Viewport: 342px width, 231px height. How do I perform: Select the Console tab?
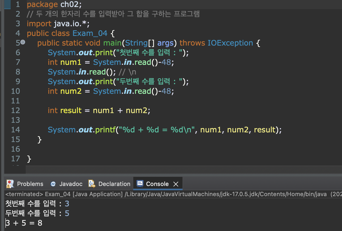[157, 184]
